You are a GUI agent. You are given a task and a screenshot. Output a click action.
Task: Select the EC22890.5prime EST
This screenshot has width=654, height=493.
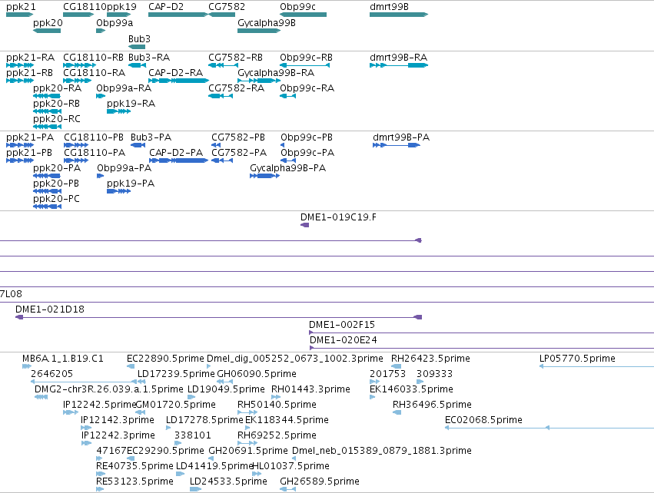pos(131,366)
